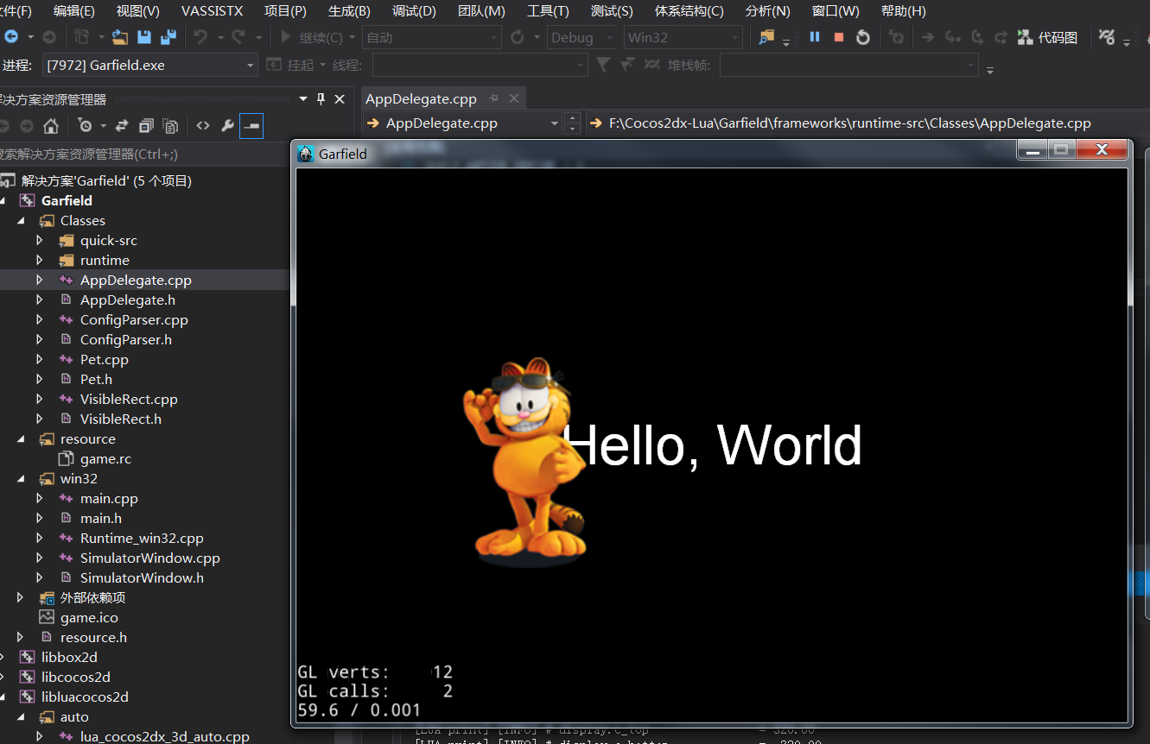
Task: Select the libcocos2d project
Action: [x=76, y=677]
